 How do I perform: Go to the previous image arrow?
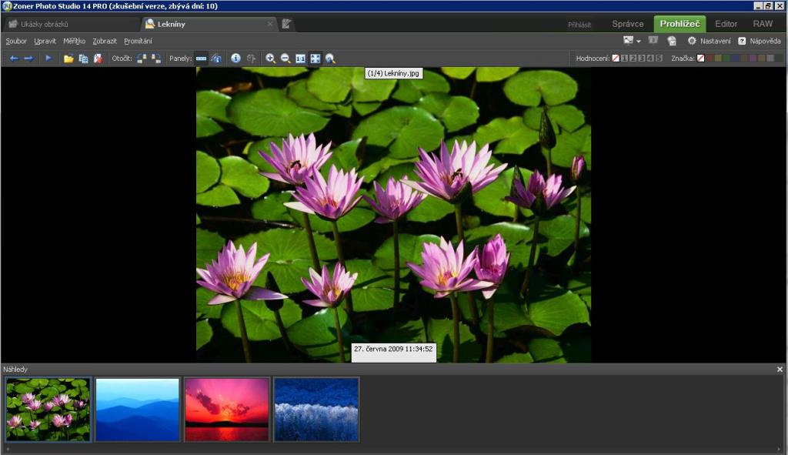coord(14,59)
